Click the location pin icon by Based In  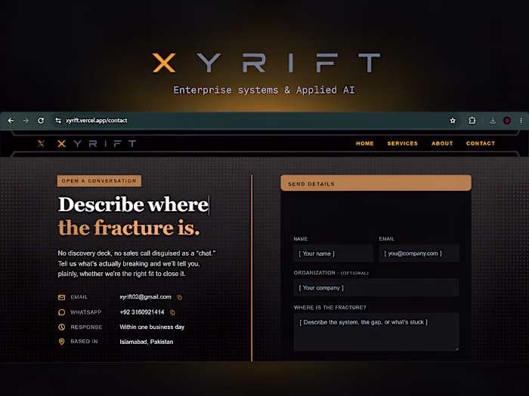pyautogui.click(x=61, y=342)
